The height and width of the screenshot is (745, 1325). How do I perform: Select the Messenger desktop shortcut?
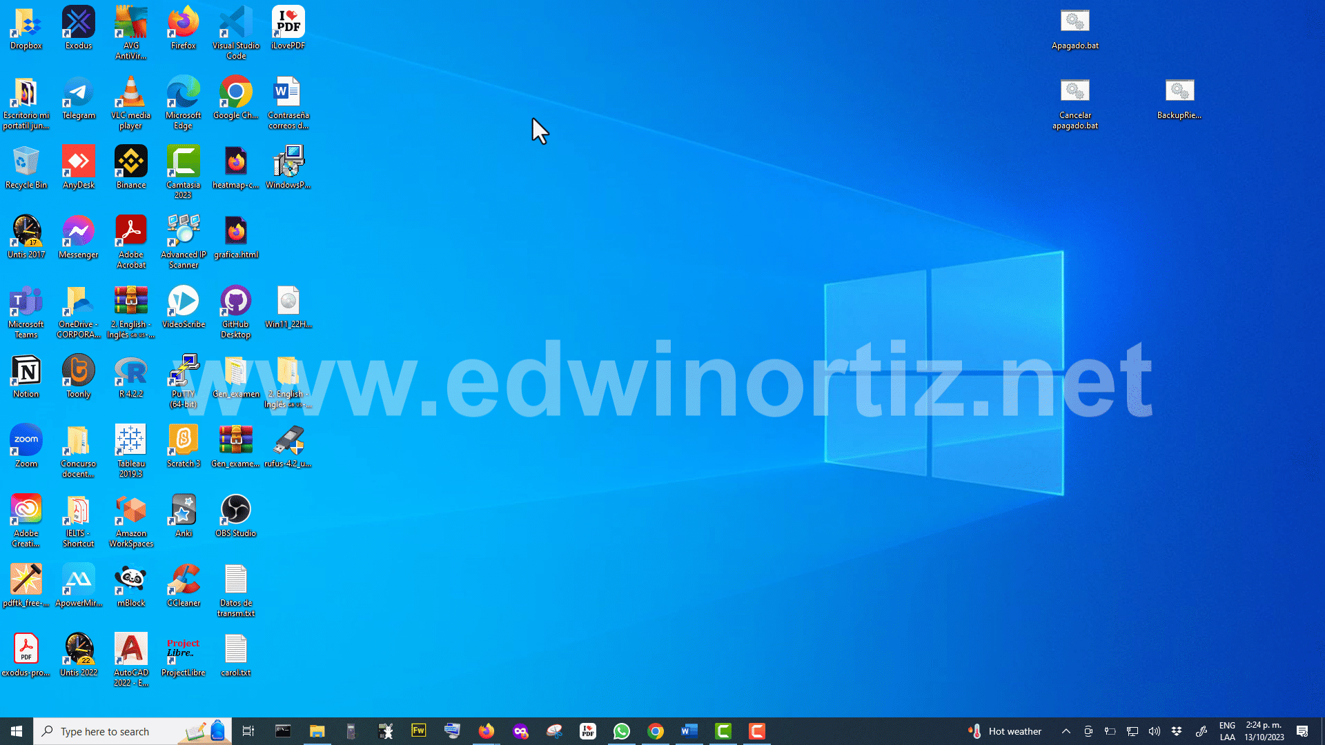(79, 238)
